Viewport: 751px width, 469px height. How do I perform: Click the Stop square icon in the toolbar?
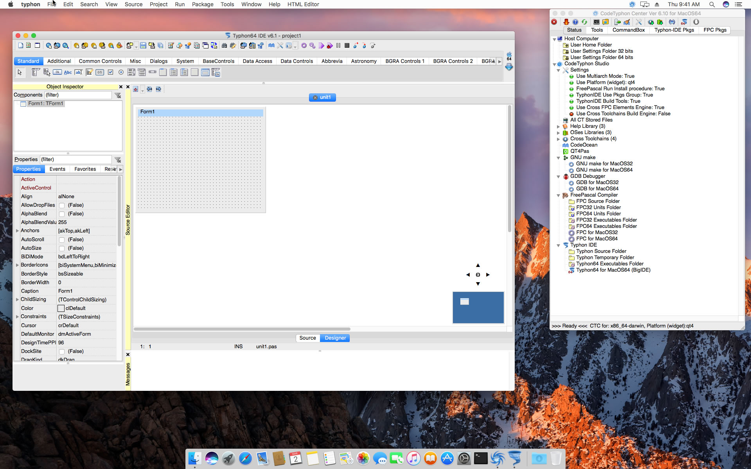coord(347,46)
